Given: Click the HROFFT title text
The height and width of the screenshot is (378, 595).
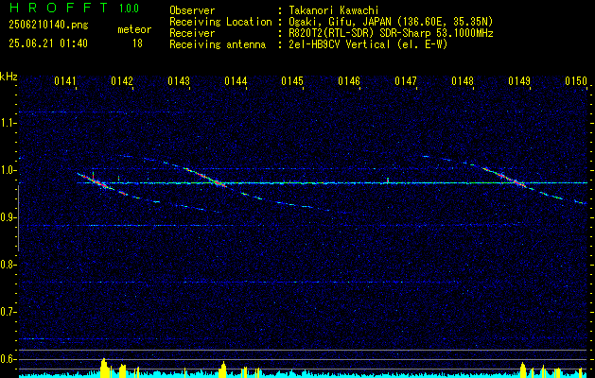Looking at the screenshot, I should 58,8.
